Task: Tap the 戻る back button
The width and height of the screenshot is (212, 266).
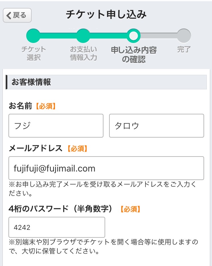Action: coord(17,15)
